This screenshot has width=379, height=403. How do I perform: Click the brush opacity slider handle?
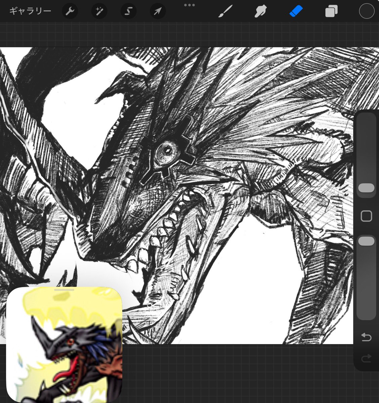(366, 241)
